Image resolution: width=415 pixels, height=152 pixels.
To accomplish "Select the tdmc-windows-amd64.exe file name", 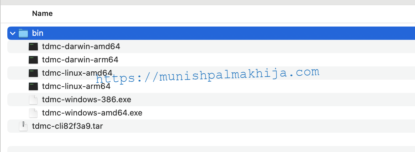I will (x=92, y=113).
